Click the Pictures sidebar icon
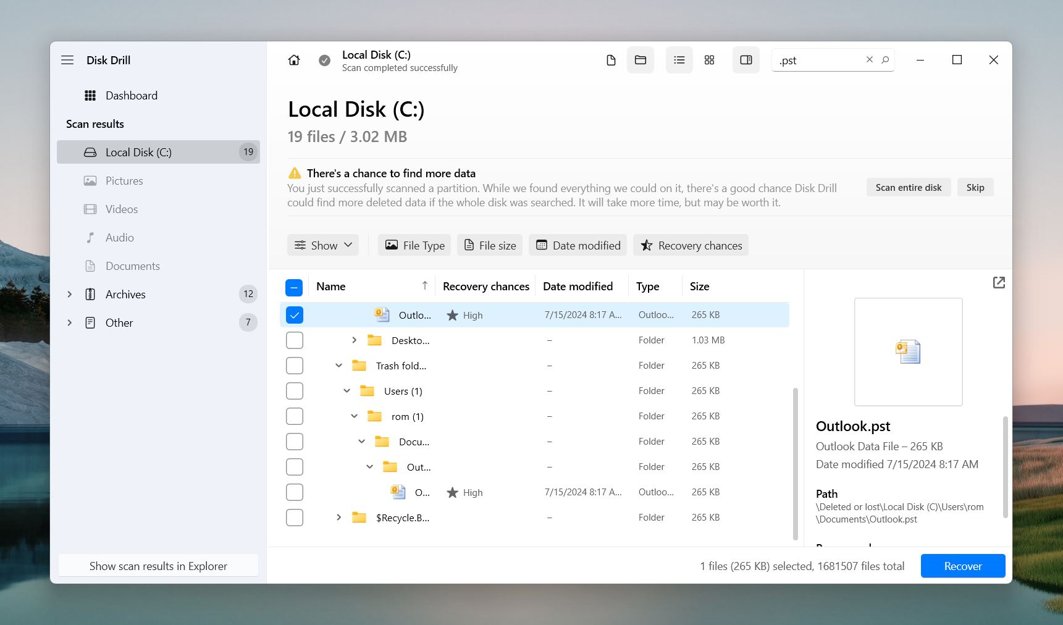 [90, 181]
